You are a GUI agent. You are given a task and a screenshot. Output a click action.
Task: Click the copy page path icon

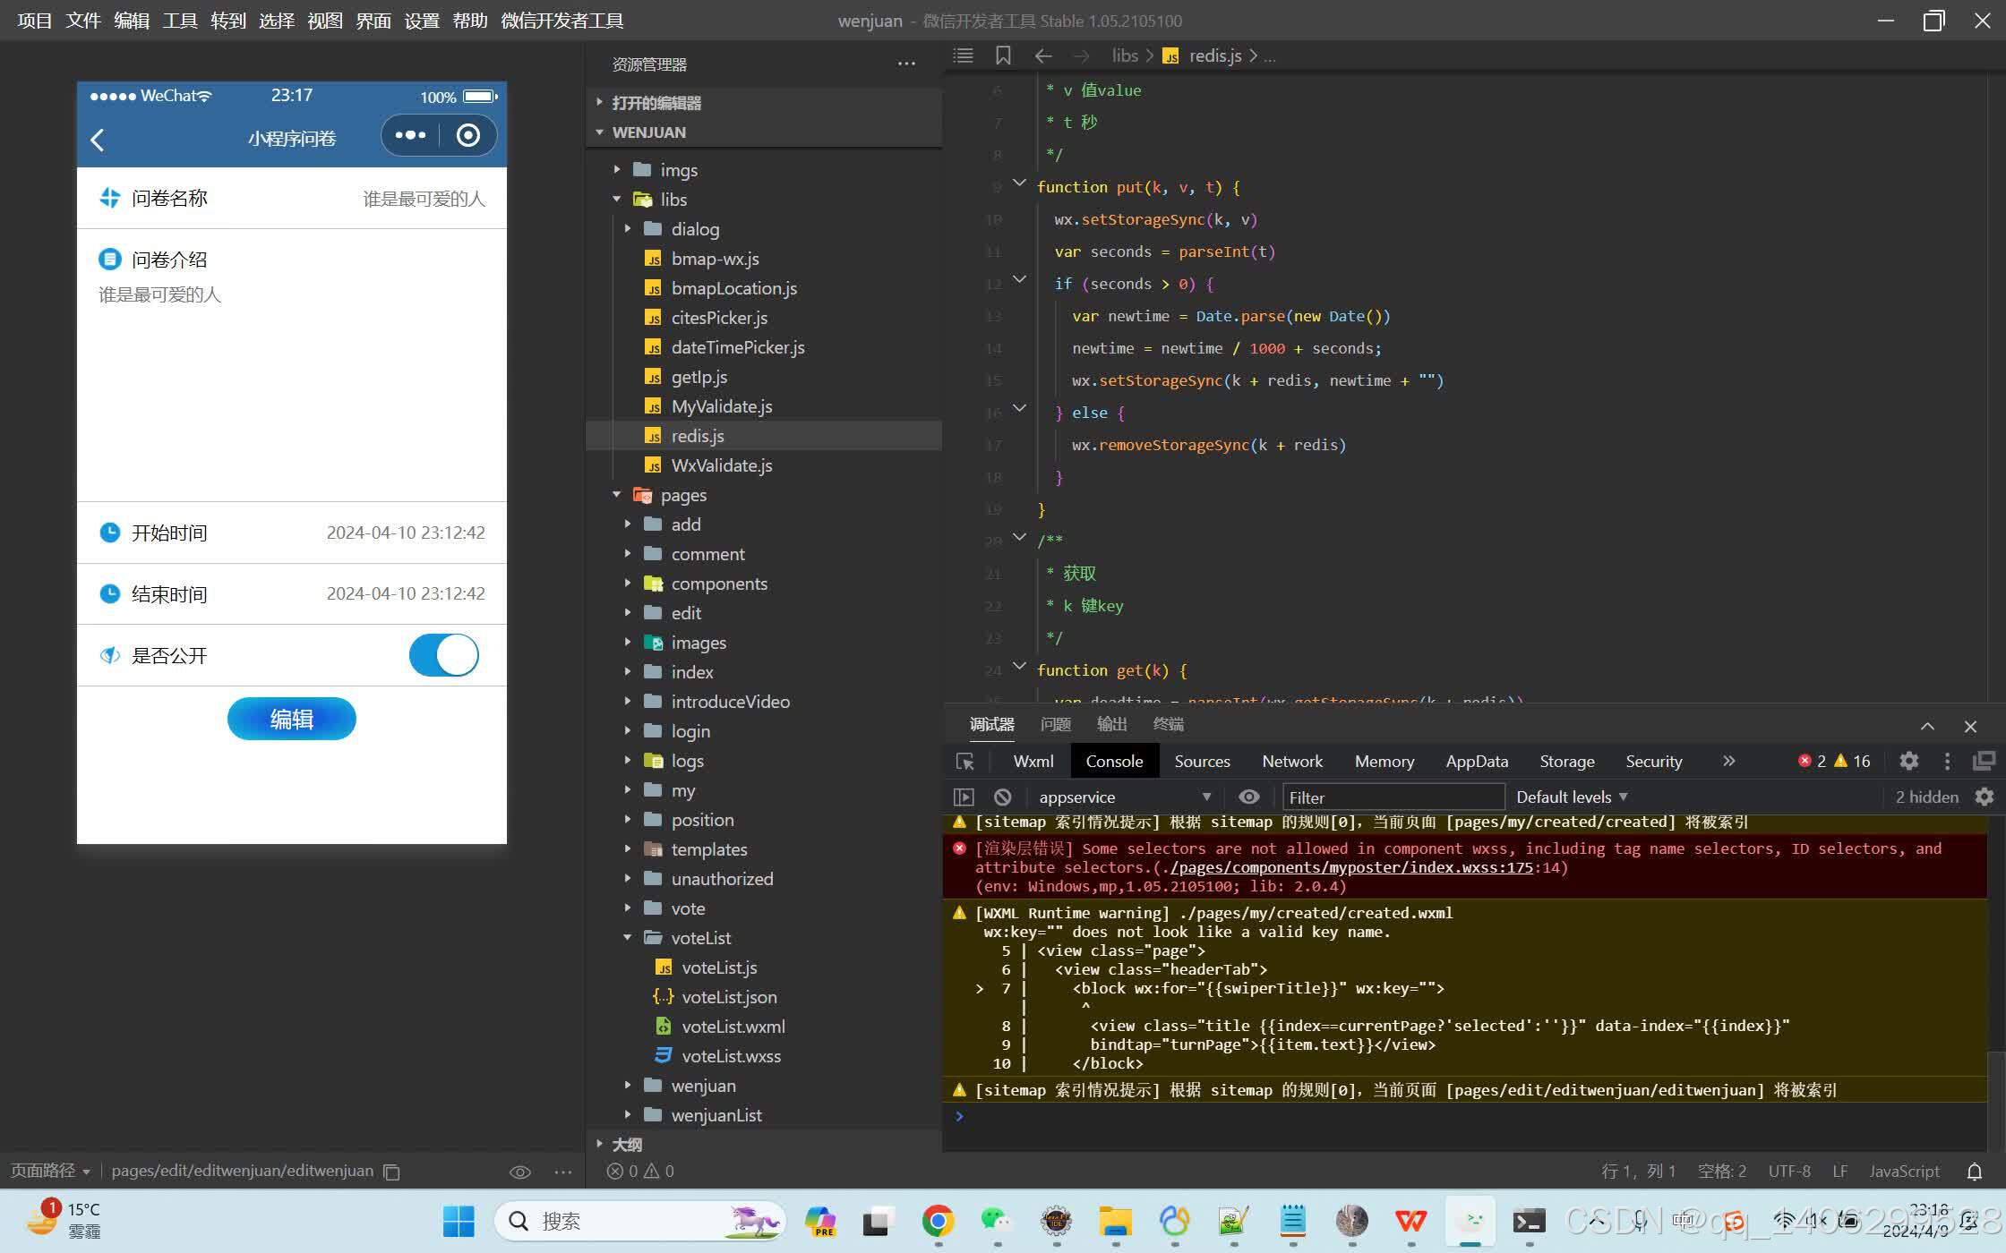[391, 1172]
